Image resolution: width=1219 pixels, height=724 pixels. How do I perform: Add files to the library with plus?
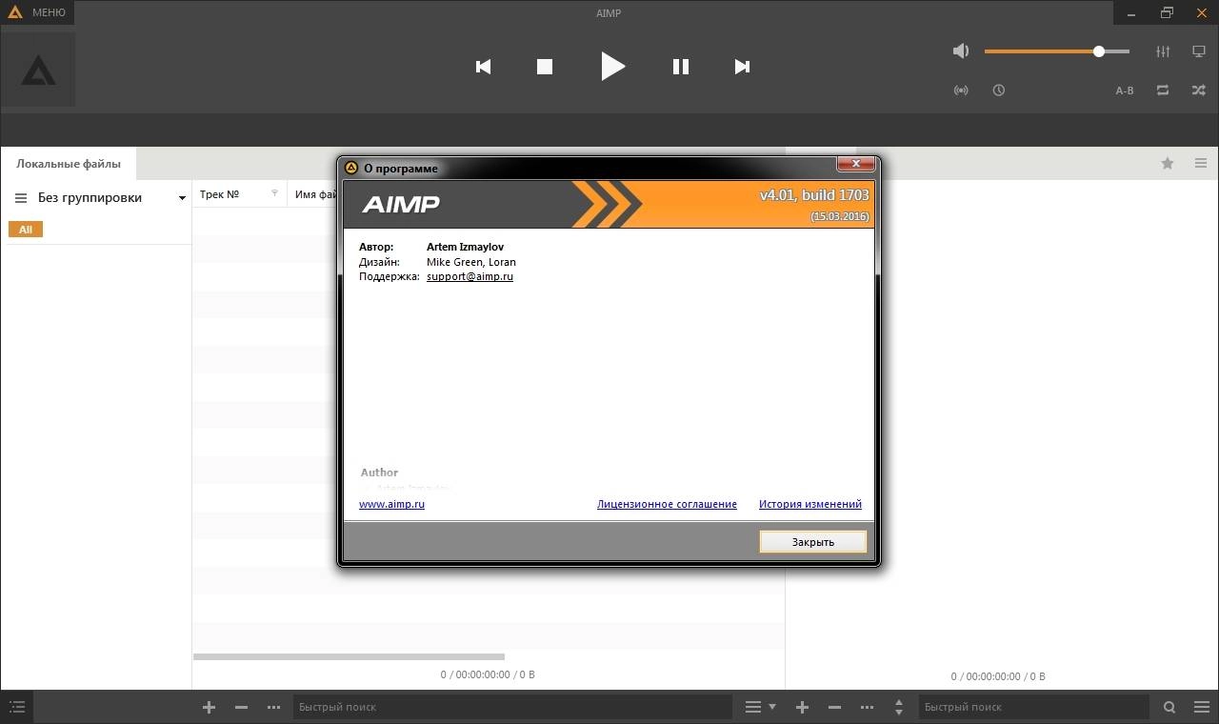[x=210, y=707]
